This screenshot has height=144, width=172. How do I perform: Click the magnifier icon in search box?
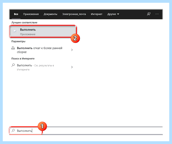[13, 130]
